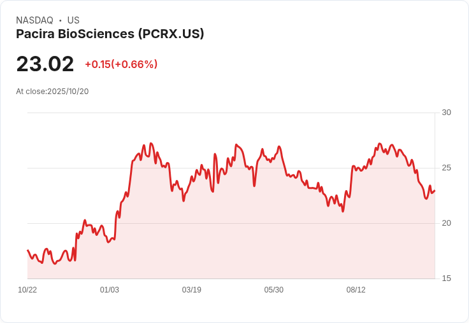Click the 20 price axis label

pyautogui.click(x=446, y=223)
